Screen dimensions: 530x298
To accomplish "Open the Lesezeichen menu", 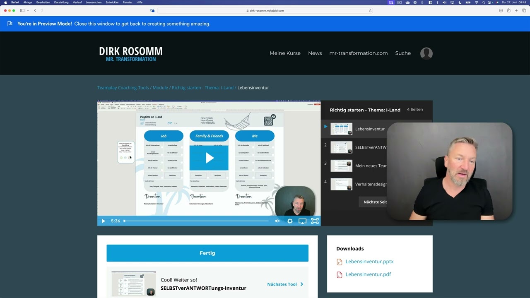I will coord(94,2).
